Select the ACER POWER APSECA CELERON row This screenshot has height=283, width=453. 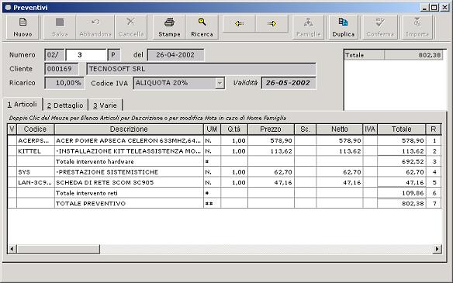pos(224,140)
